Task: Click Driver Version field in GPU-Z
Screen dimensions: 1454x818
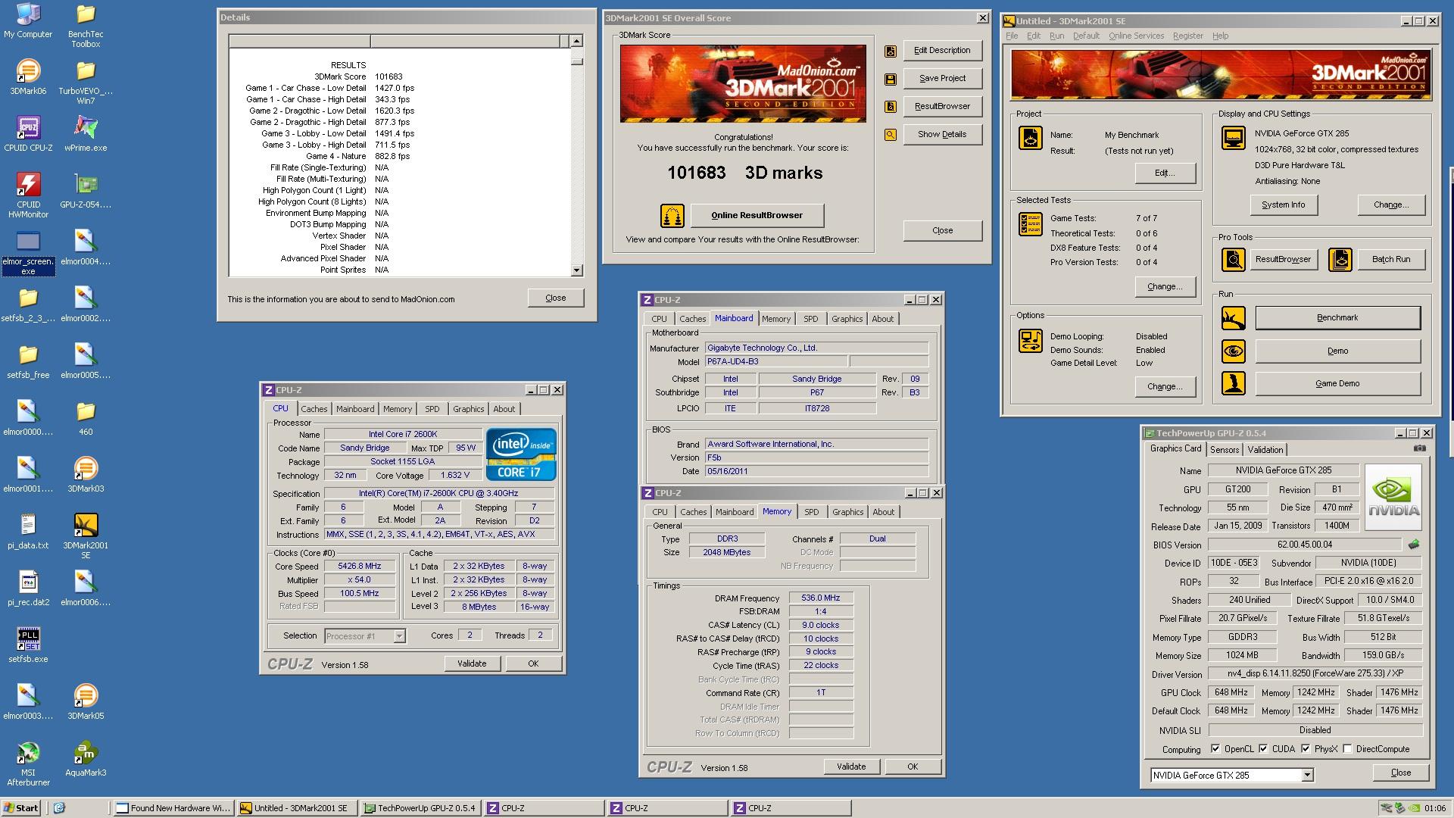Action: point(1315,673)
